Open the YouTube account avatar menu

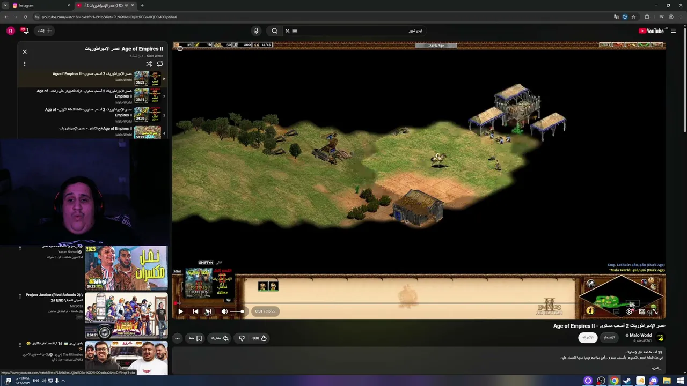(x=10, y=31)
